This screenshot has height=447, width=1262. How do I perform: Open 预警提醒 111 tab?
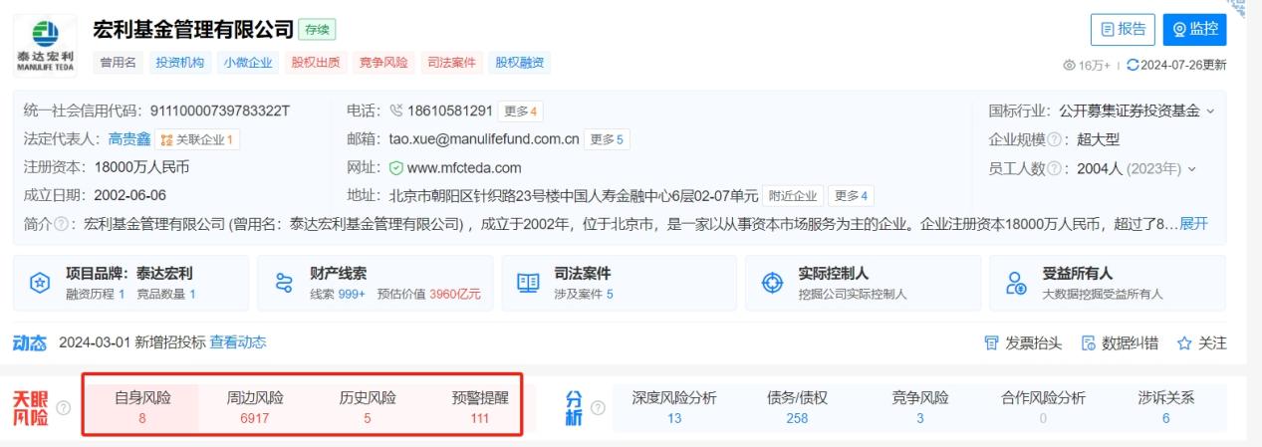[480, 407]
